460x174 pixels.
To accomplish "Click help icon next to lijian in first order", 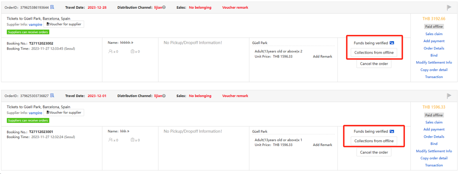I will pos(164,8).
